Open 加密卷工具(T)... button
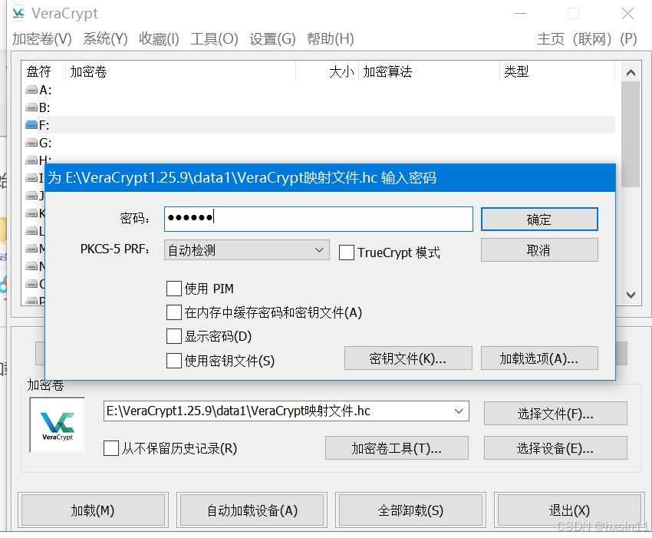The image size is (652, 538). 397,448
